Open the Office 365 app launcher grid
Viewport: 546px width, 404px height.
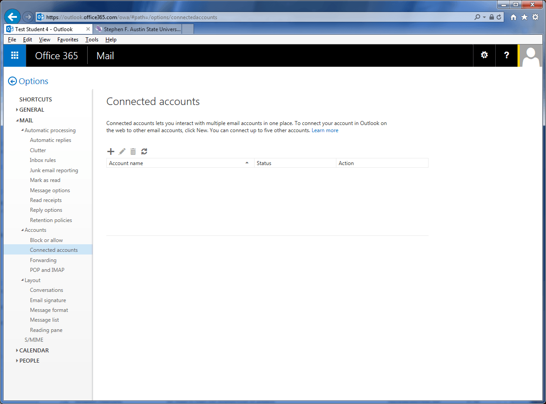15,56
